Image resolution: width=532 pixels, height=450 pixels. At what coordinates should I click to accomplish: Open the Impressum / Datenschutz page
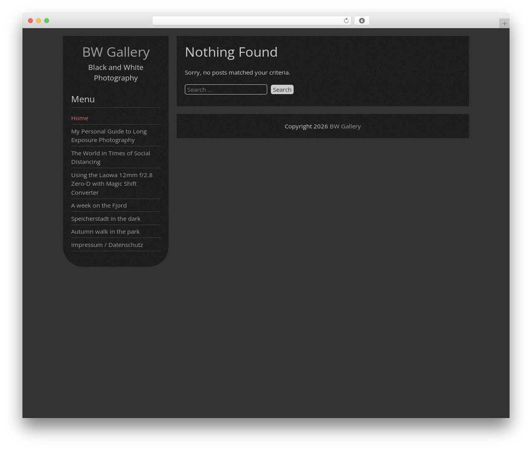tap(107, 245)
